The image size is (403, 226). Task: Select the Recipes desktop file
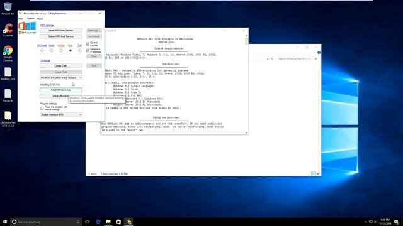(8, 95)
